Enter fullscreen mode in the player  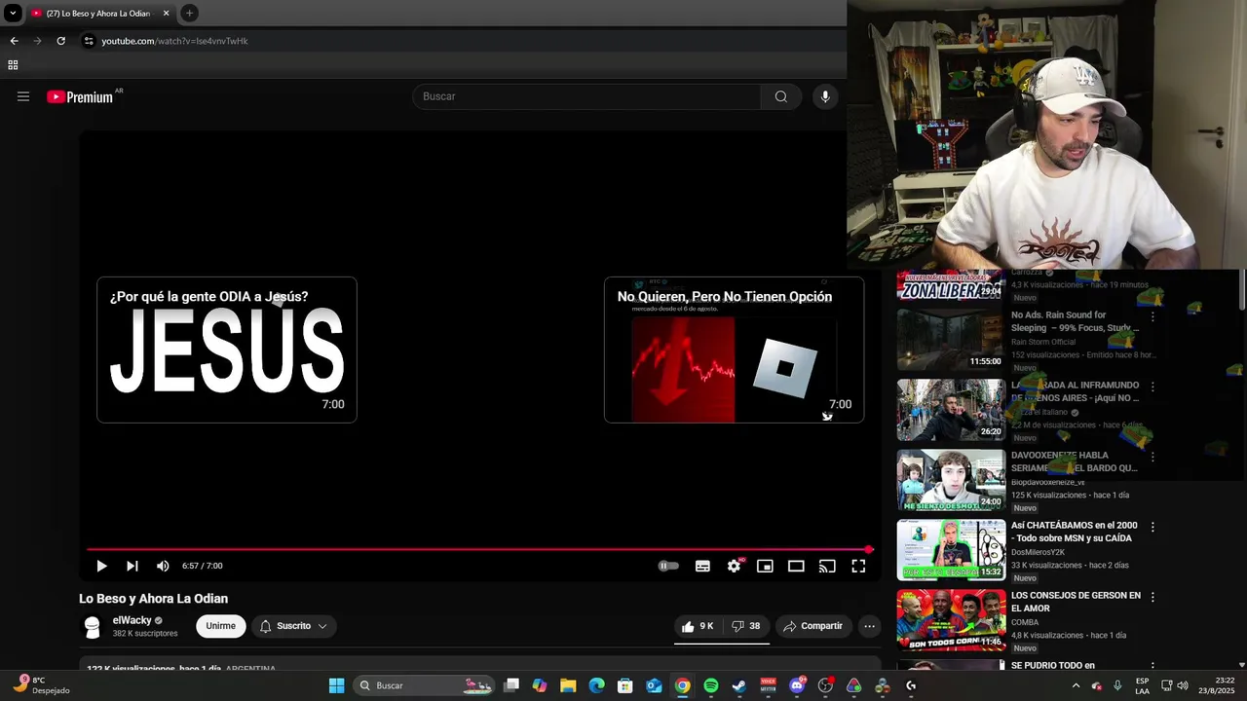(x=858, y=566)
